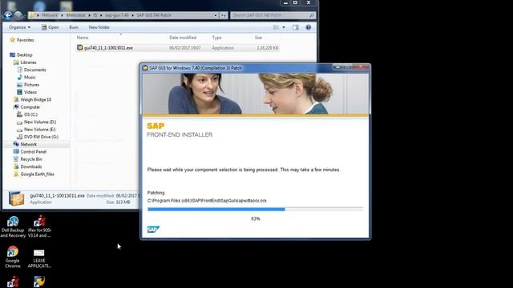This screenshot has width=513, height=288.
Task: Open Downloads folder in sidebar
Action: [x=31, y=166]
